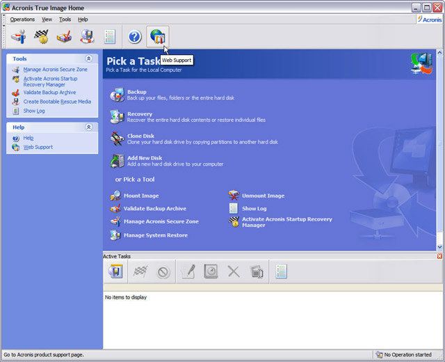Screen dimensions: 445x362
Task: Click the Help question mark toolbar icon
Action: click(134, 37)
